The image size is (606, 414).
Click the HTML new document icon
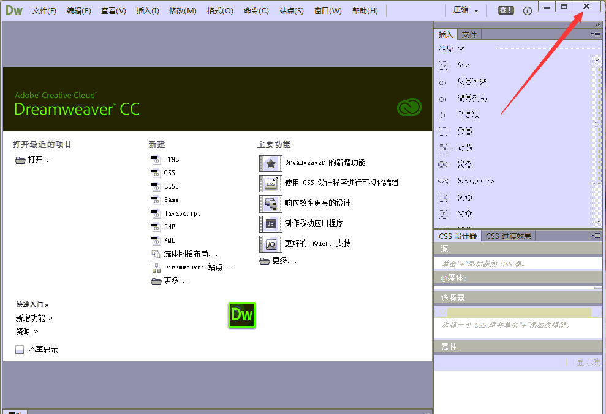(156, 159)
